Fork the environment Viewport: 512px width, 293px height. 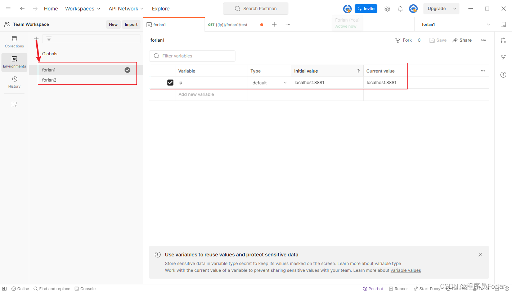(x=403, y=40)
